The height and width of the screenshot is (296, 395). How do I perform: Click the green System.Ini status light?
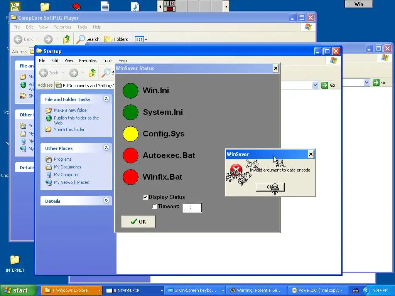[x=130, y=112]
